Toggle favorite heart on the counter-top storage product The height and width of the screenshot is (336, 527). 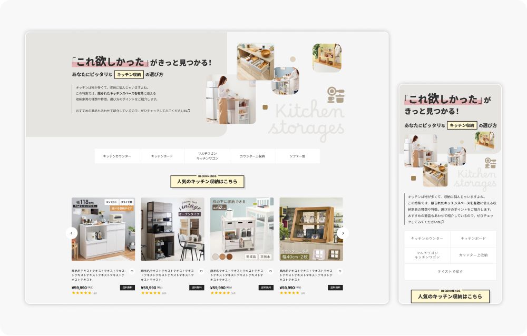point(340,272)
